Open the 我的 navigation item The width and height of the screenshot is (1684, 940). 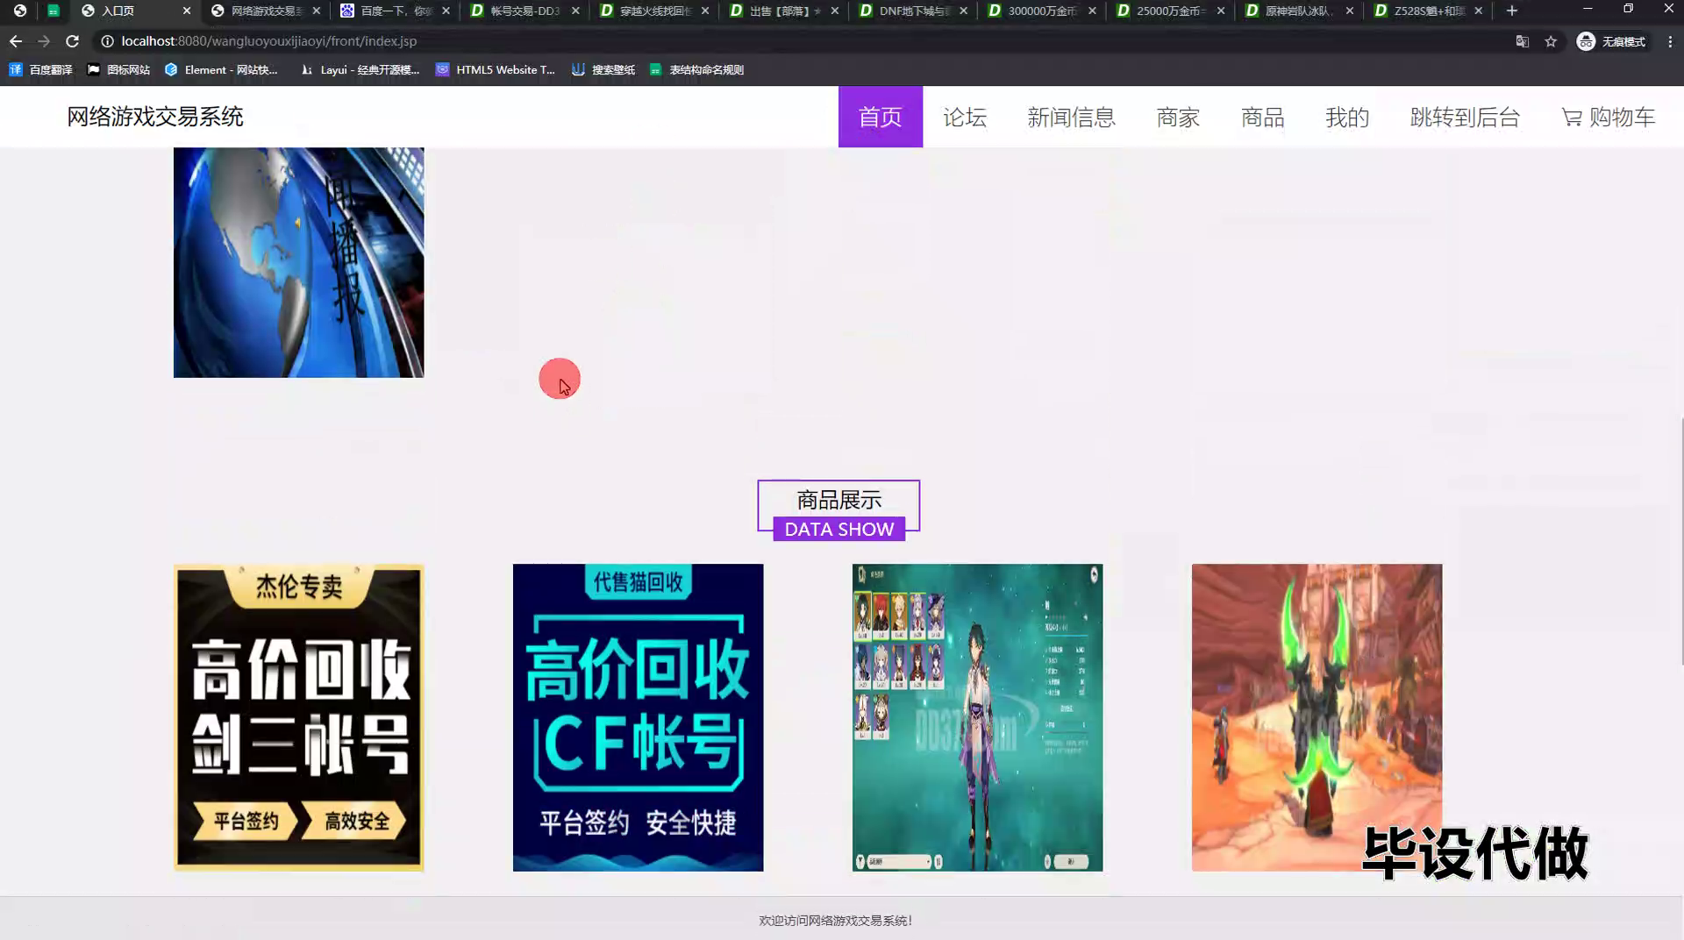point(1347,117)
